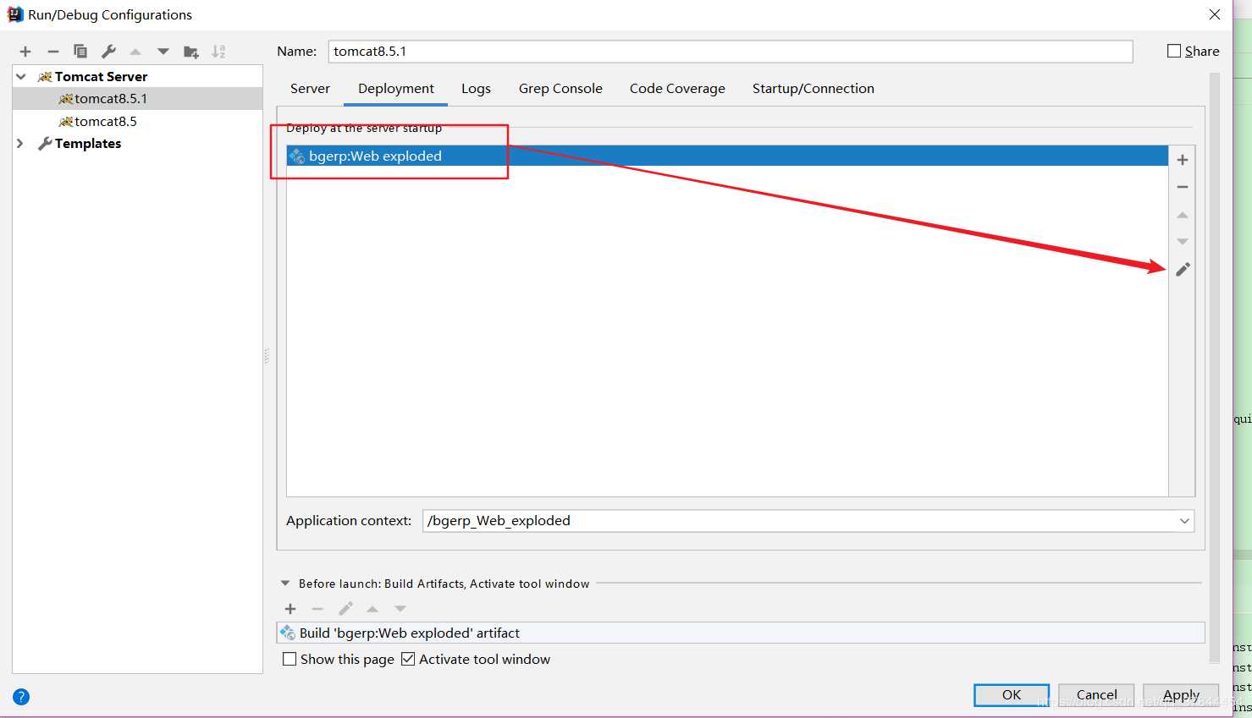This screenshot has width=1252, height=718.
Task: Move deployment artifact down arrow
Action: pyautogui.click(x=1183, y=242)
